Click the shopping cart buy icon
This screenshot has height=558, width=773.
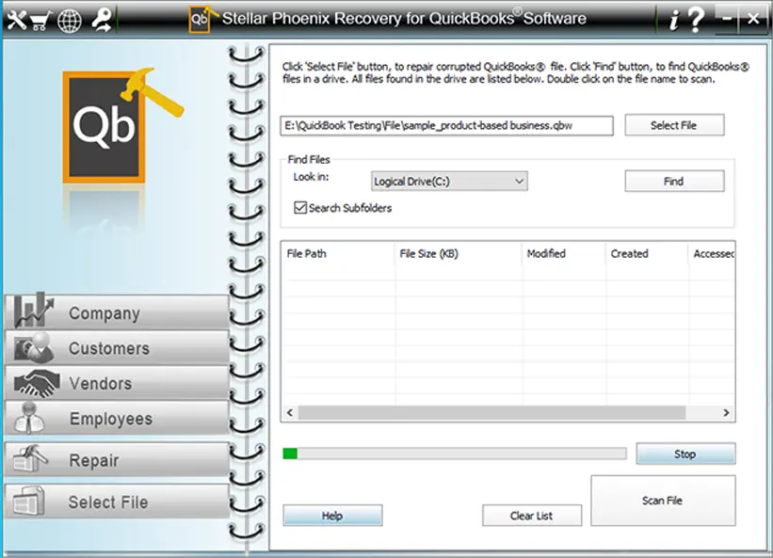[41, 21]
